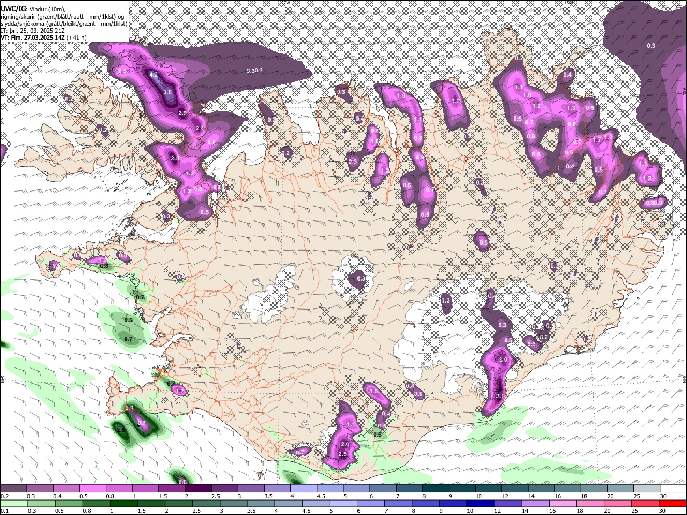Click the upper legend swatch starting at 1
687x515 pixels.
click(x=145, y=489)
